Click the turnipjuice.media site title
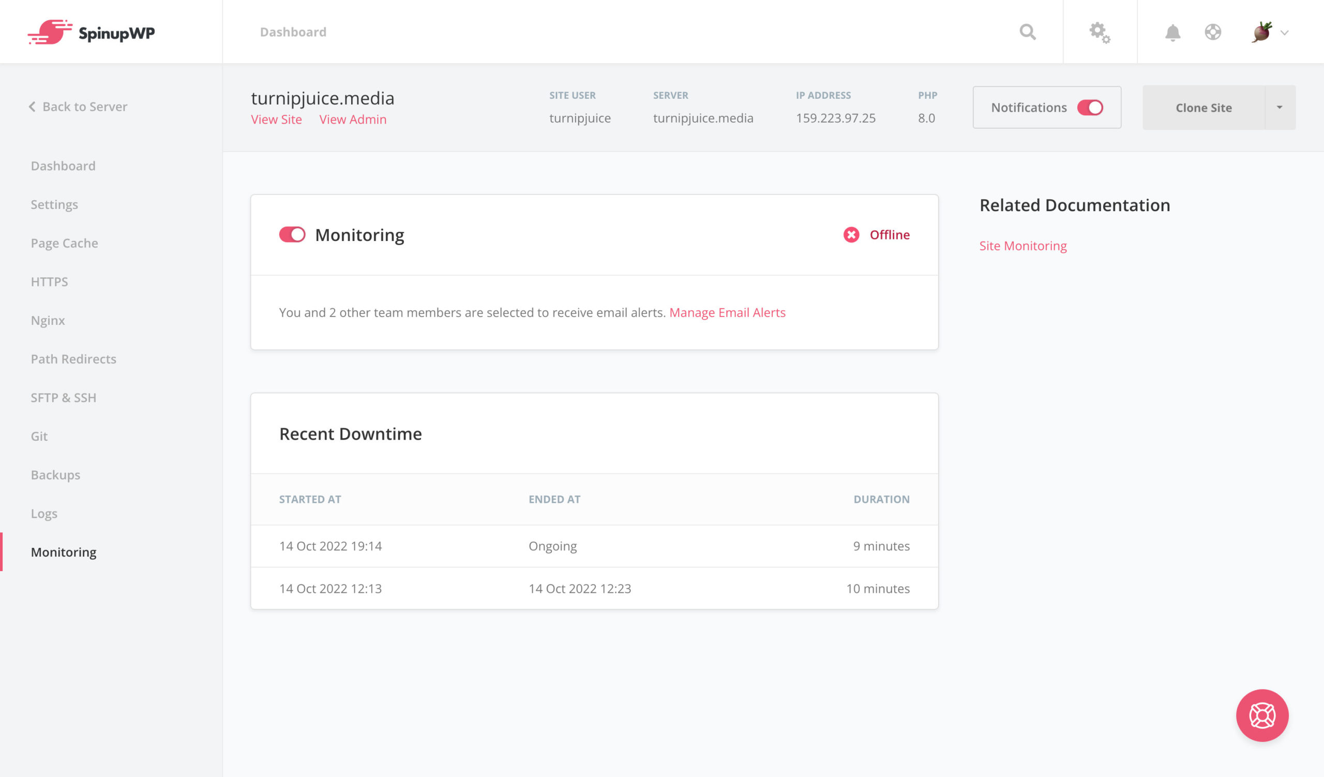The width and height of the screenshot is (1324, 777). [x=323, y=98]
